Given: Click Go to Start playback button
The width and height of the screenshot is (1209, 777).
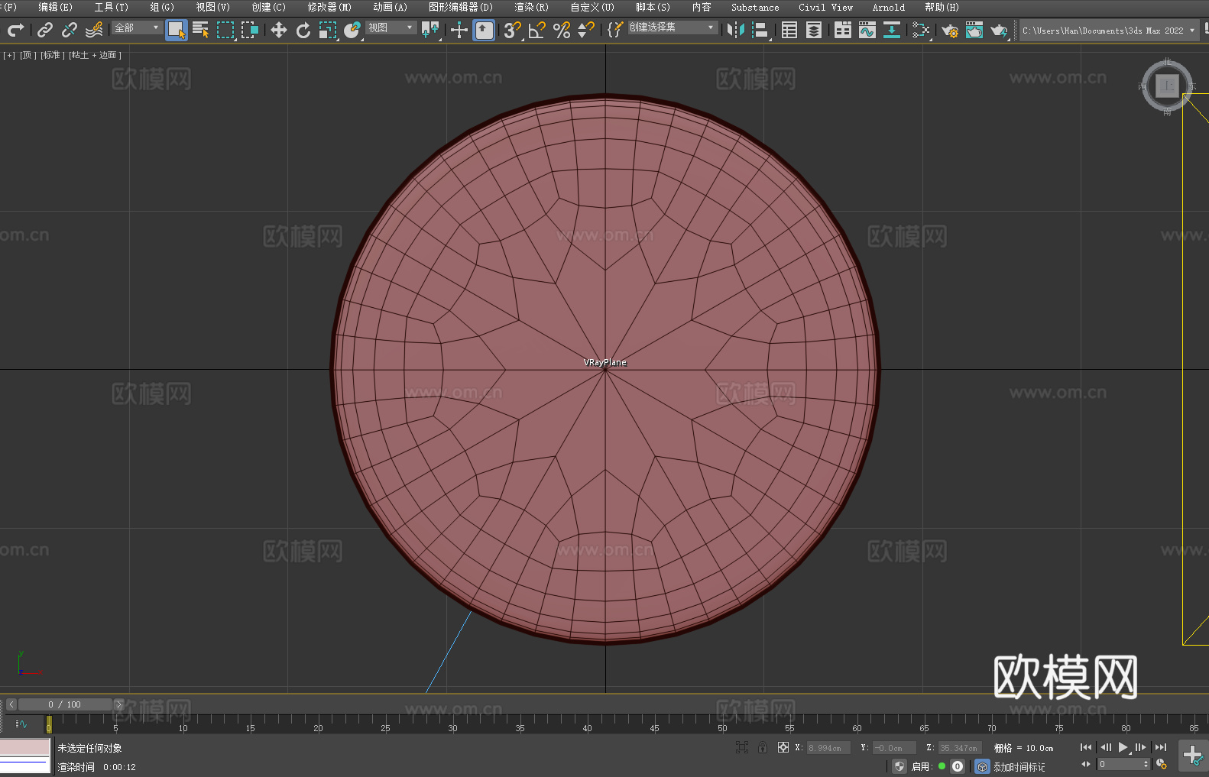Looking at the screenshot, I should click(x=1086, y=747).
